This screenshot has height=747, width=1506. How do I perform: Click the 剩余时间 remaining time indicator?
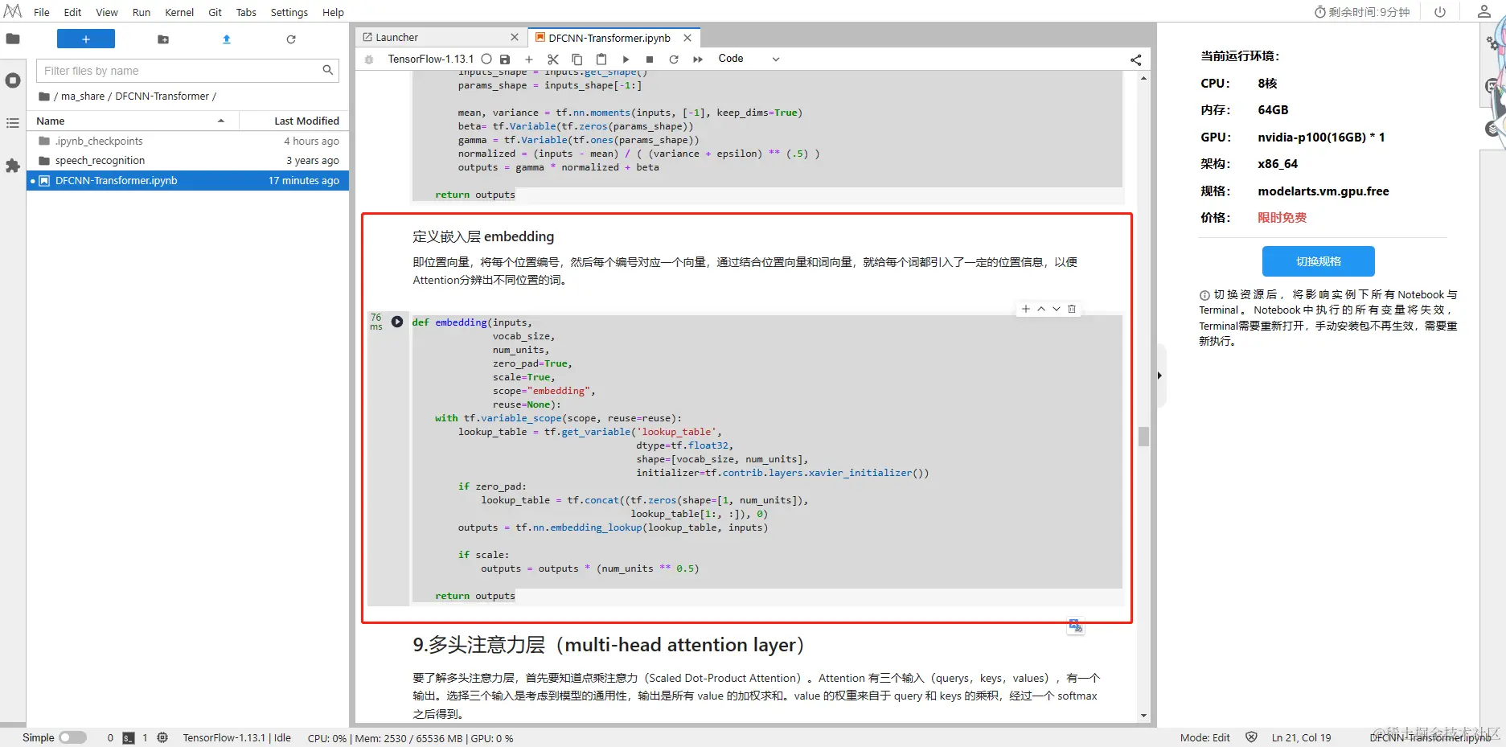click(1362, 12)
